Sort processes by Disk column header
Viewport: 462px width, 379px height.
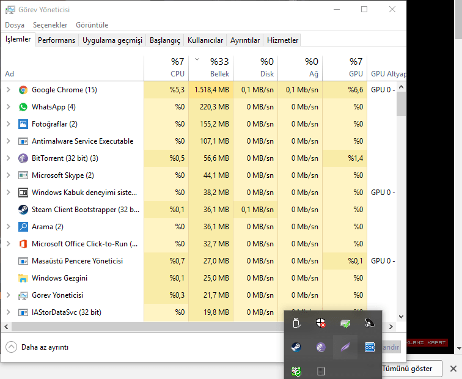click(x=255, y=68)
